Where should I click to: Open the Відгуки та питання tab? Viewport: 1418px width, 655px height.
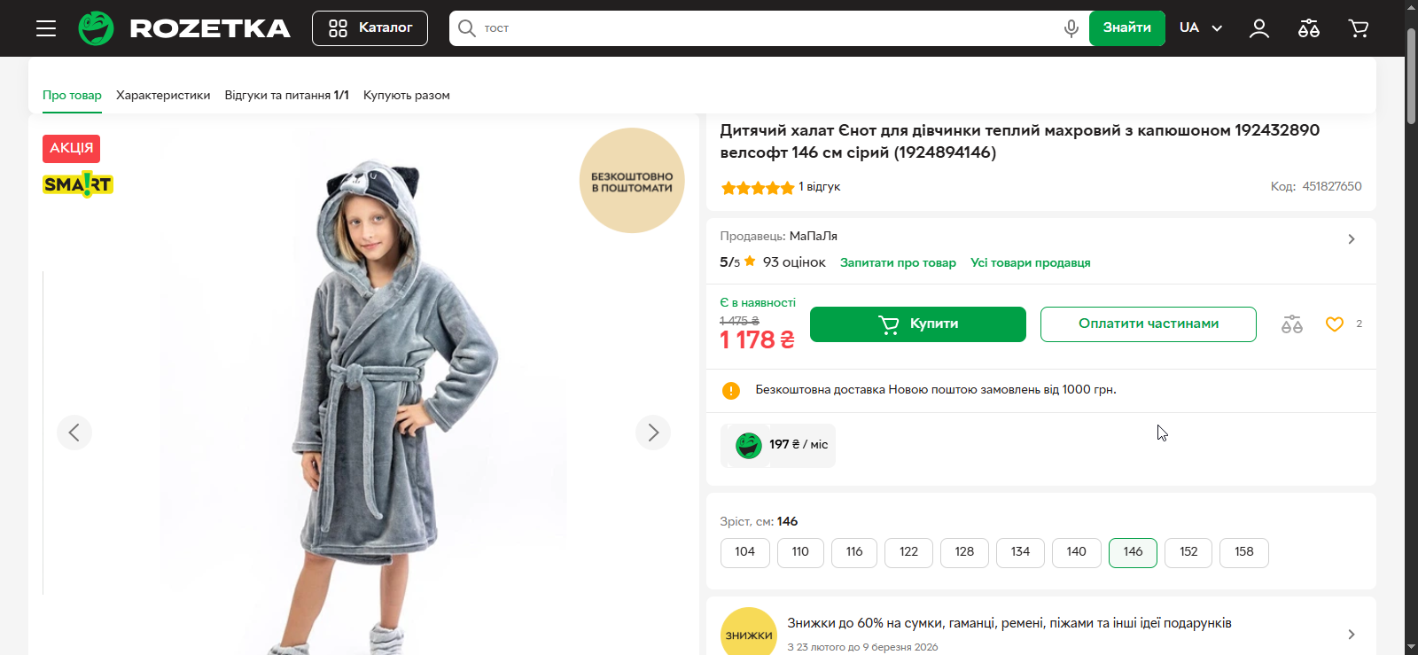(x=286, y=95)
